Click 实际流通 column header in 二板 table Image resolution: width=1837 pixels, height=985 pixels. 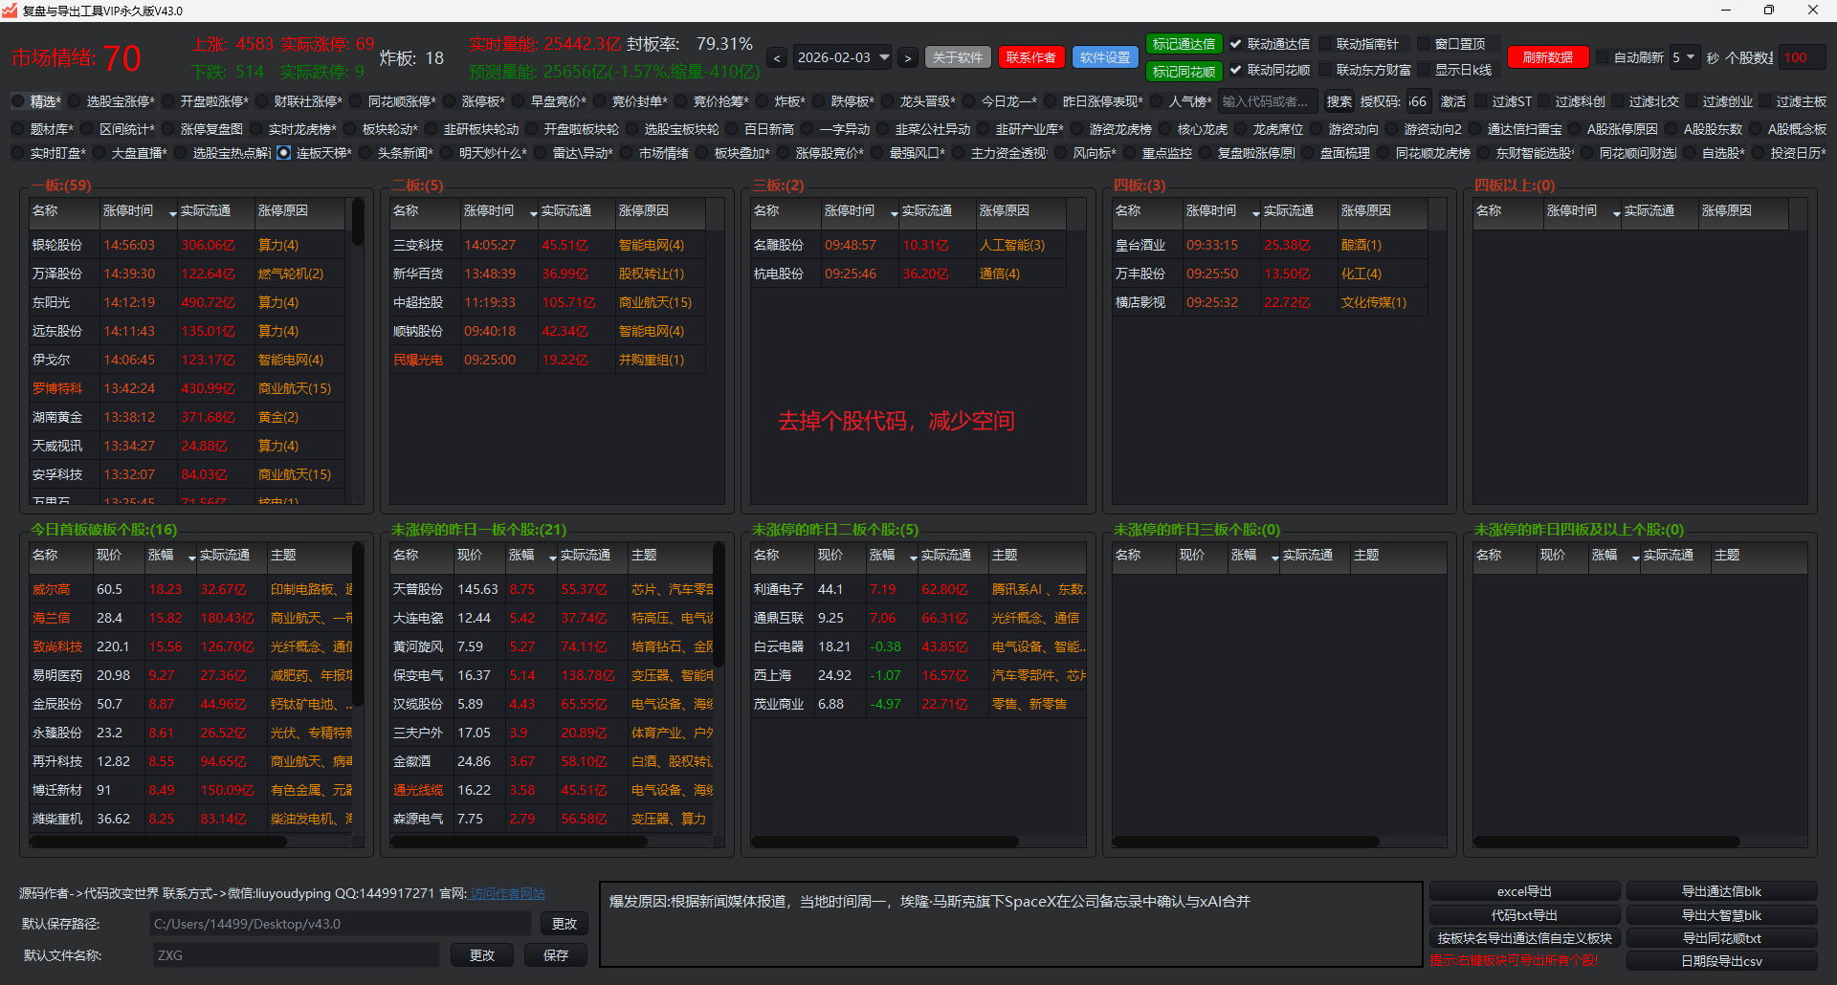pos(565,210)
